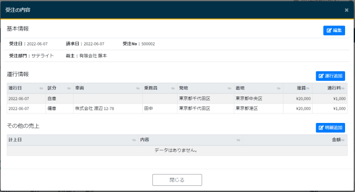Click the データはありません empty row
The height and width of the screenshot is (192, 355).
point(177,150)
